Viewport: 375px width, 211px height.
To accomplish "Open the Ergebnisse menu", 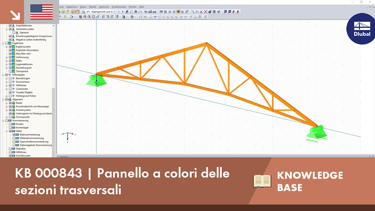I will 72,7.
